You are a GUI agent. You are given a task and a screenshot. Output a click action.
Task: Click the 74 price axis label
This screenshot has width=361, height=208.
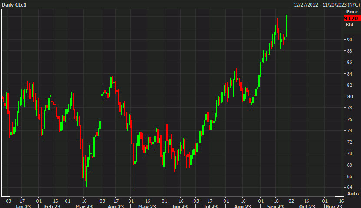coord(350,130)
